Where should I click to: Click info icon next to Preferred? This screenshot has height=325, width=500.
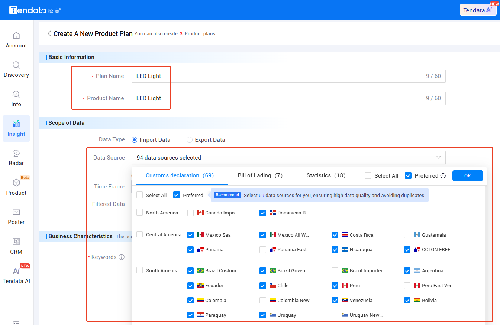(443, 176)
